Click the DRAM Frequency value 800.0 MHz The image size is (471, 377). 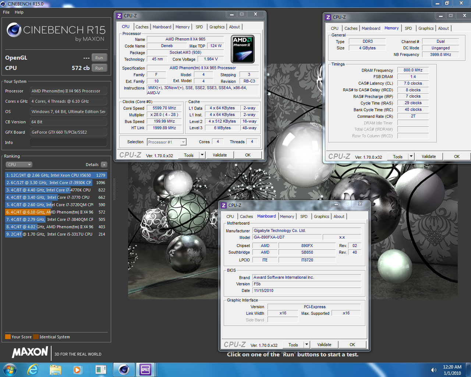click(x=413, y=70)
